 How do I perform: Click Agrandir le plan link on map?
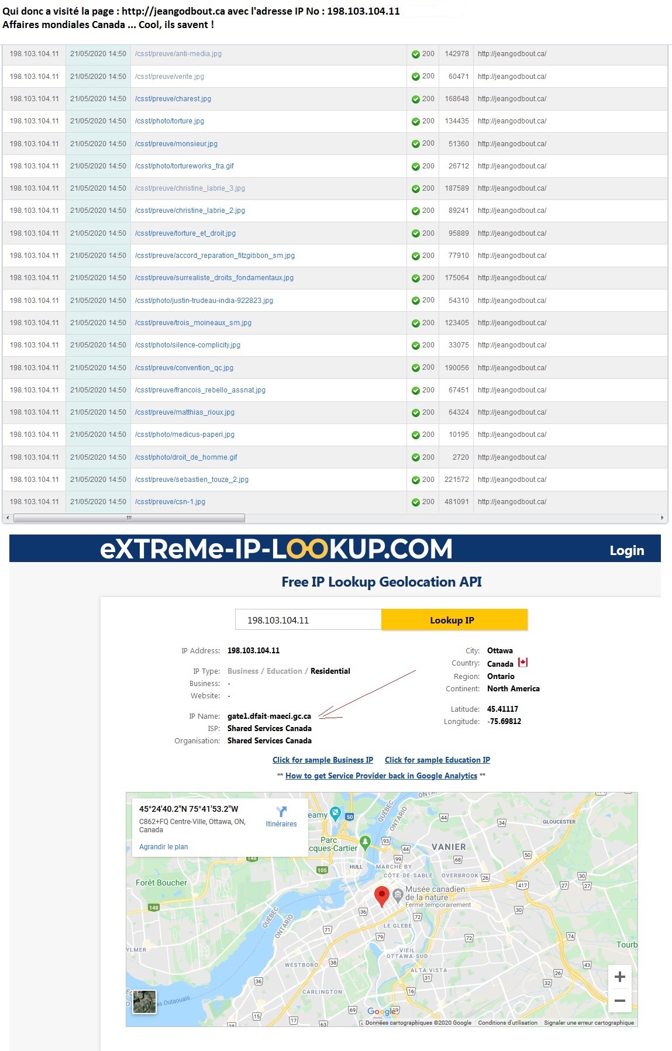(x=163, y=846)
